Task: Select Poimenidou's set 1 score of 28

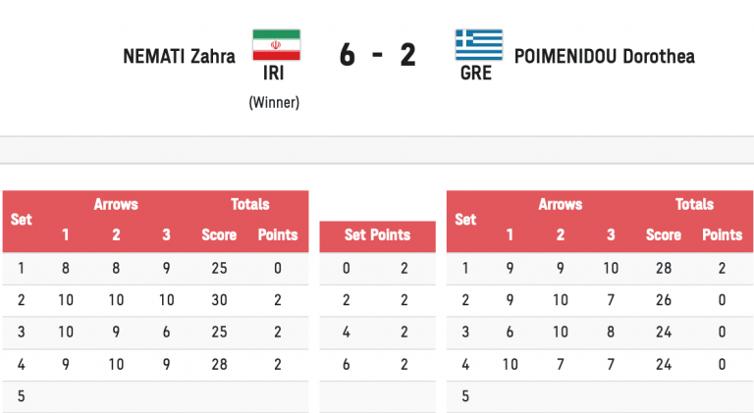Action: point(664,268)
